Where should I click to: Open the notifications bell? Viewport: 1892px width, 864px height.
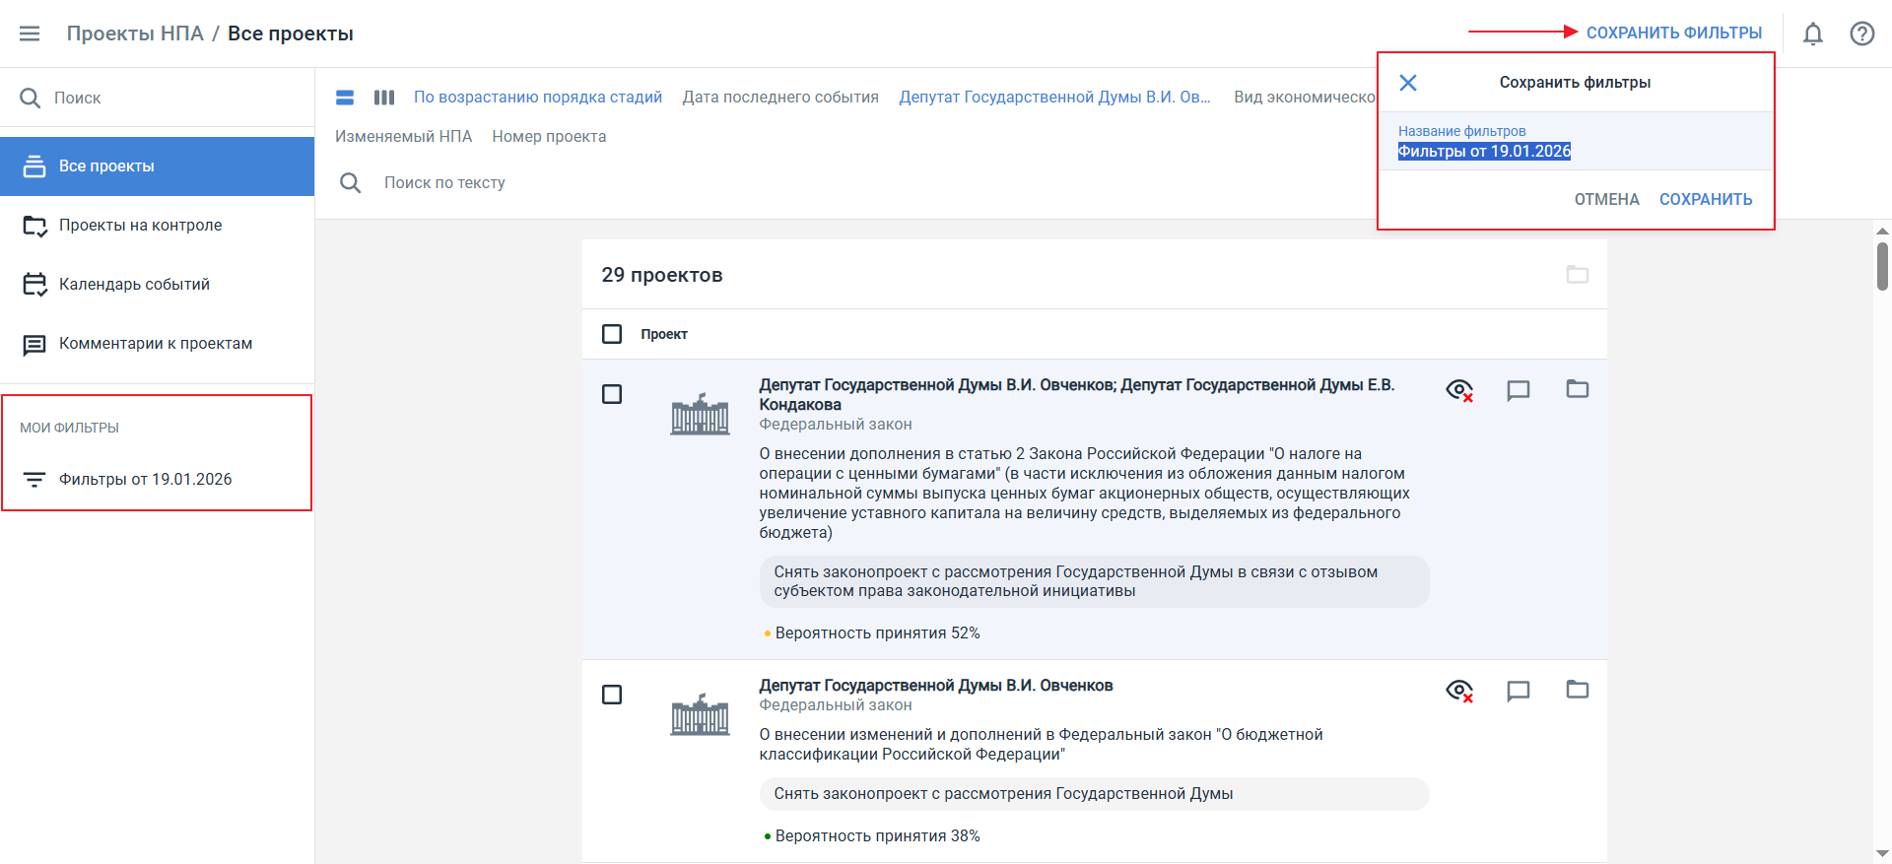coord(1812,33)
